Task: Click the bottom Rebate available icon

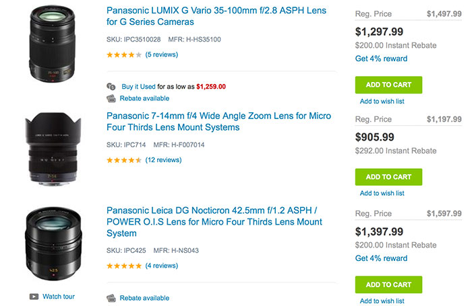Action: [111, 298]
